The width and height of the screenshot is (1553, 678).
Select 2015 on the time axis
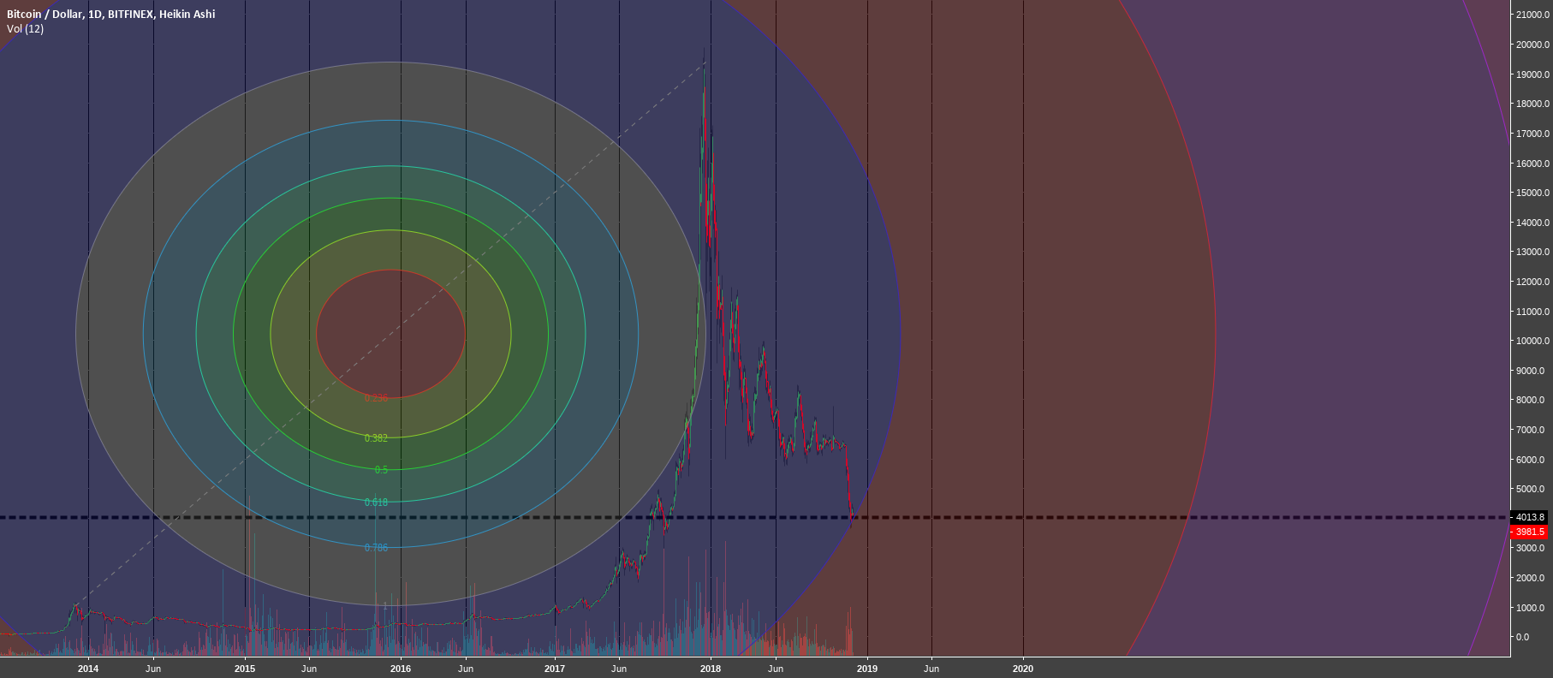point(245,669)
